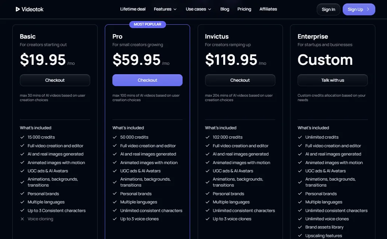Click the checkmark next to "Up to 3 voice clones" in Invictus
The width and height of the screenshot is (387, 239).
point(207,219)
